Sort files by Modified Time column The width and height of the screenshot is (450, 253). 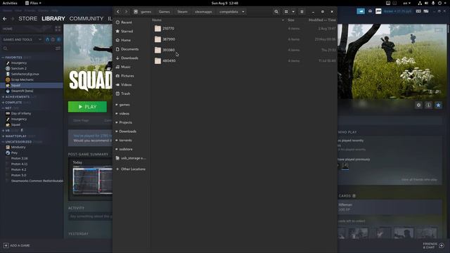click(x=322, y=20)
